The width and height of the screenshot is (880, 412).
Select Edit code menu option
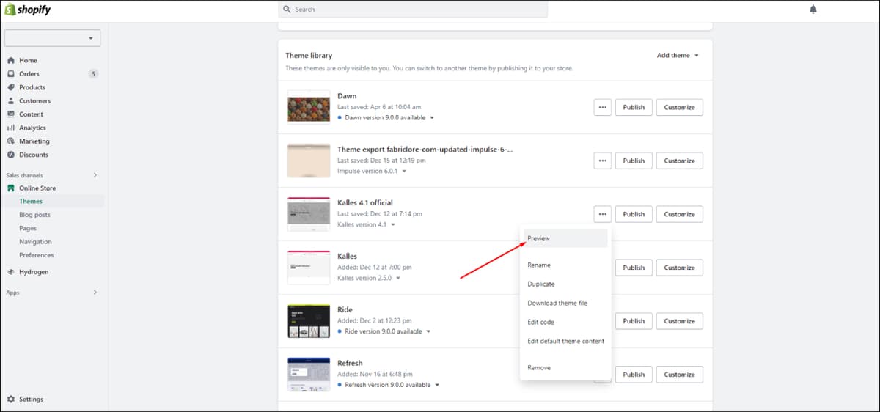tap(541, 322)
